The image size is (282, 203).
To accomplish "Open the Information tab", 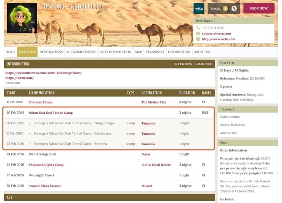I will 179,52.
